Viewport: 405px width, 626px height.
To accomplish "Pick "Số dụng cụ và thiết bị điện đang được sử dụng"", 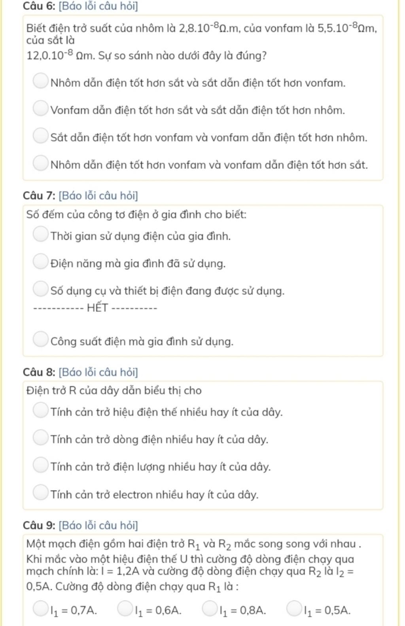I will (40, 289).
